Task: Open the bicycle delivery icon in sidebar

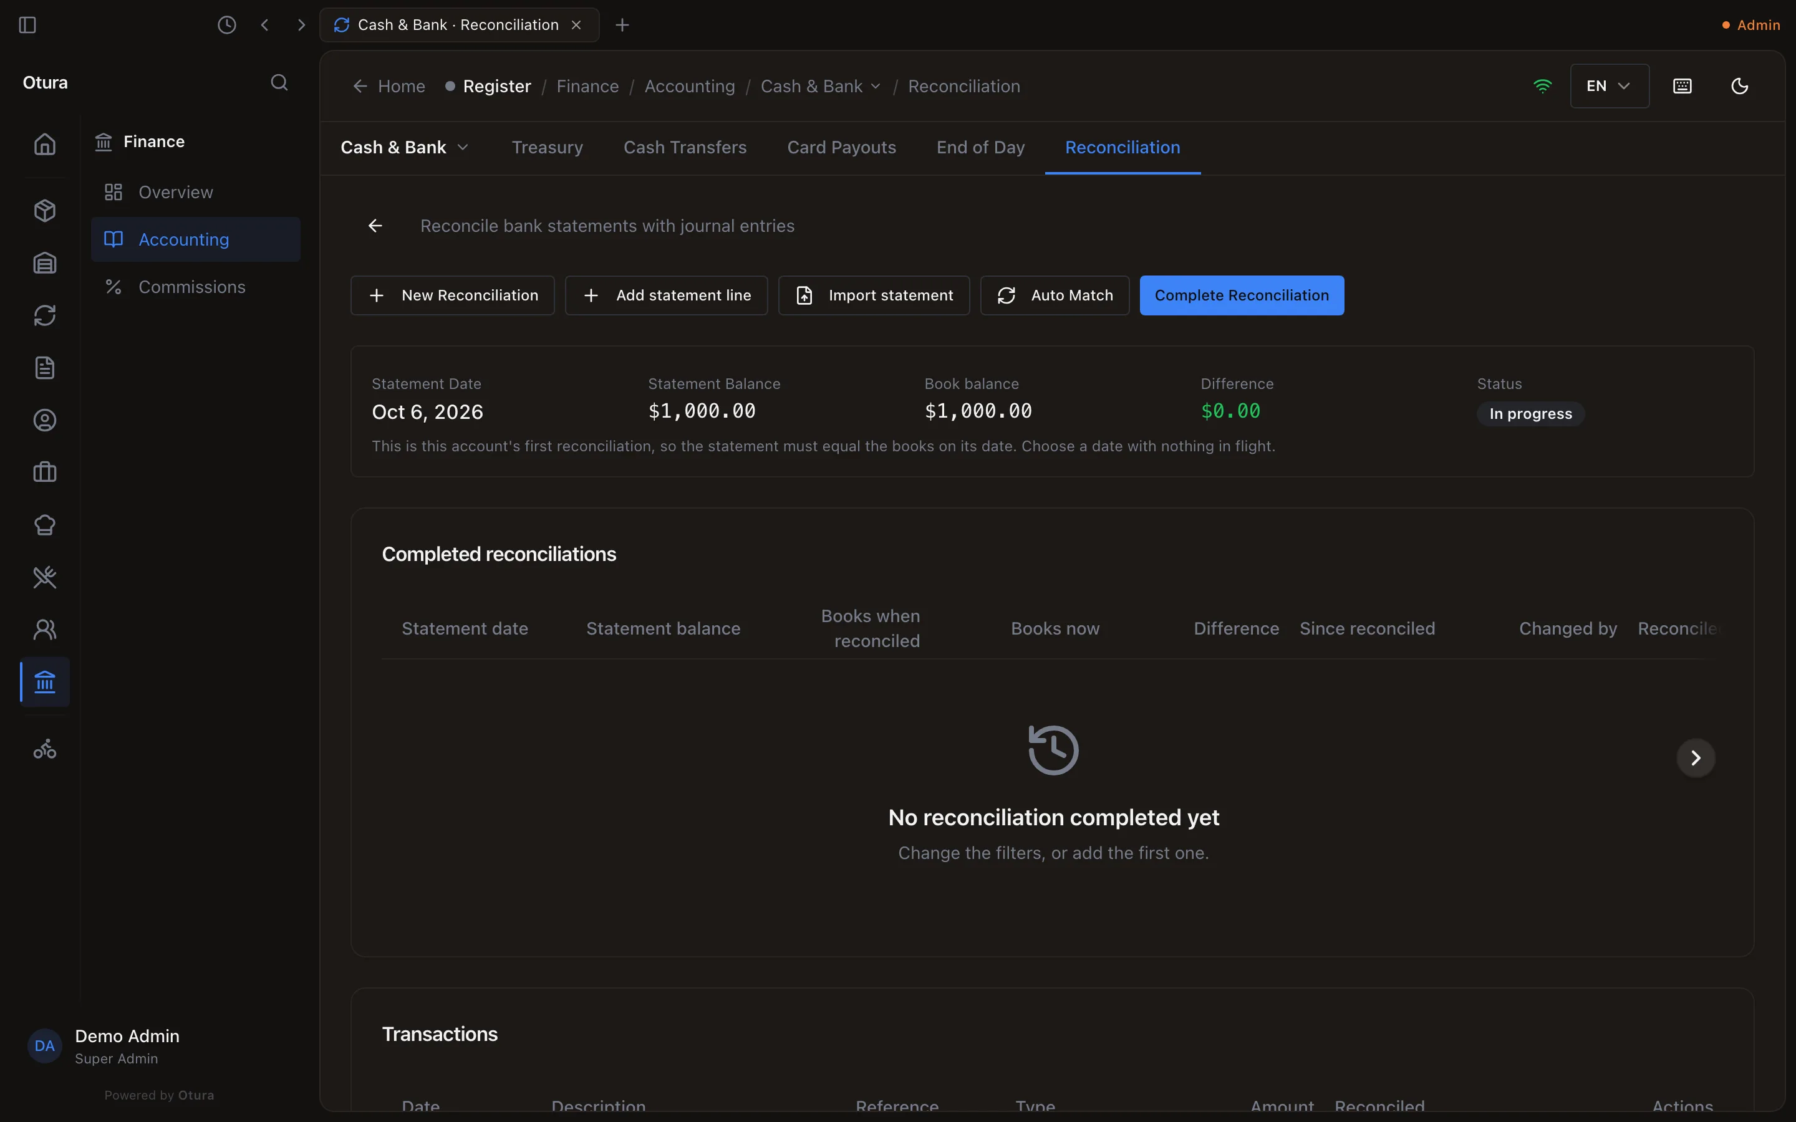Action: point(44,749)
